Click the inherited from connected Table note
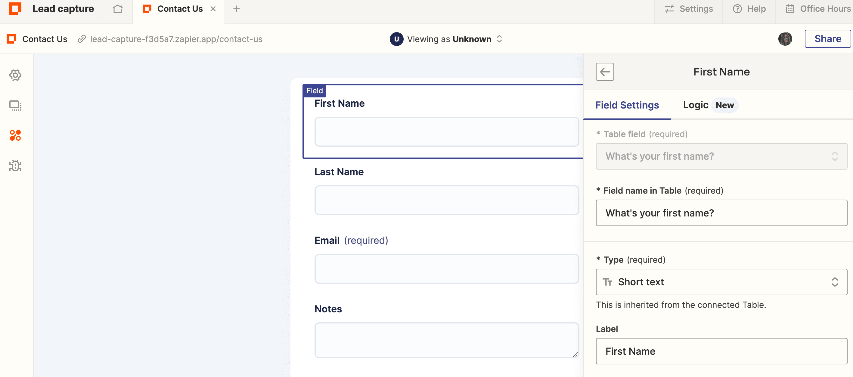This screenshot has height=377, width=853. [681, 305]
